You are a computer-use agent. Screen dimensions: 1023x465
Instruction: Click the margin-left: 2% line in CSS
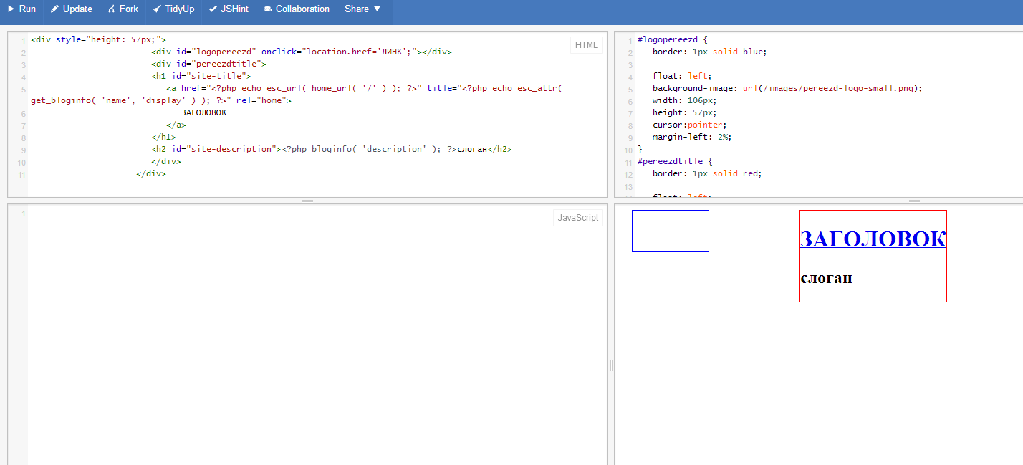click(x=692, y=137)
